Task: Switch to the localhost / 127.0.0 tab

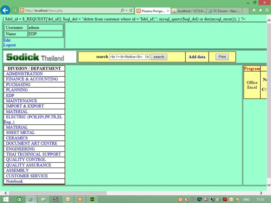Action: [x=189, y=11]
